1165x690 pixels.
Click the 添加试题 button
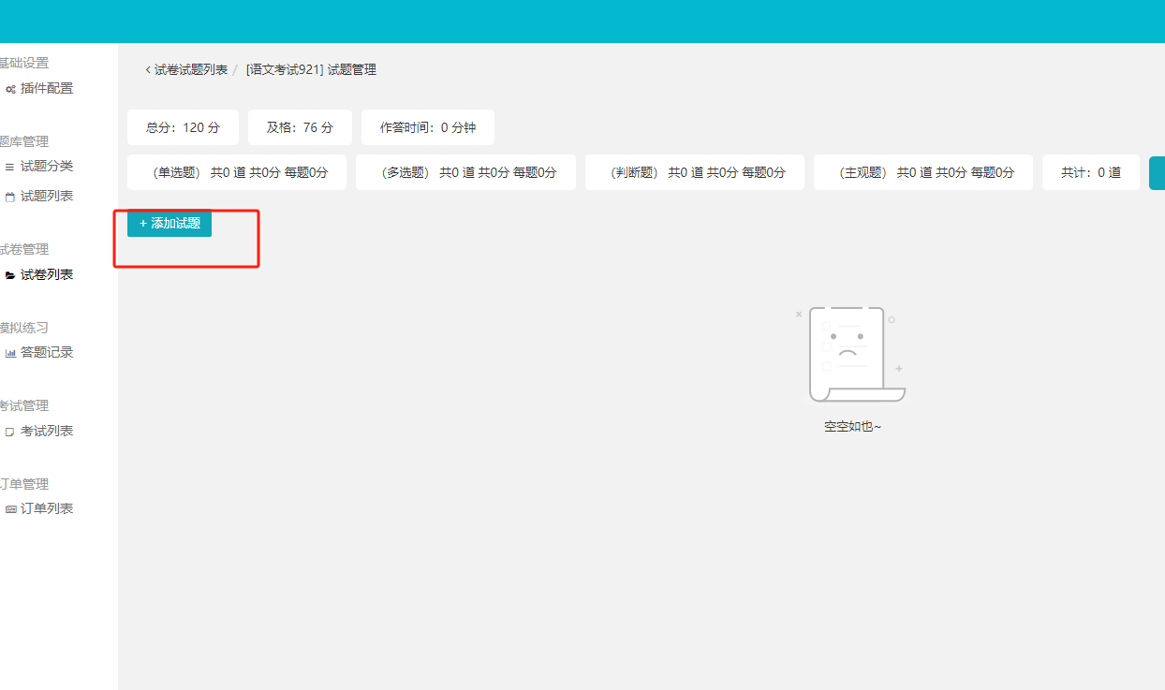point(170,224)
